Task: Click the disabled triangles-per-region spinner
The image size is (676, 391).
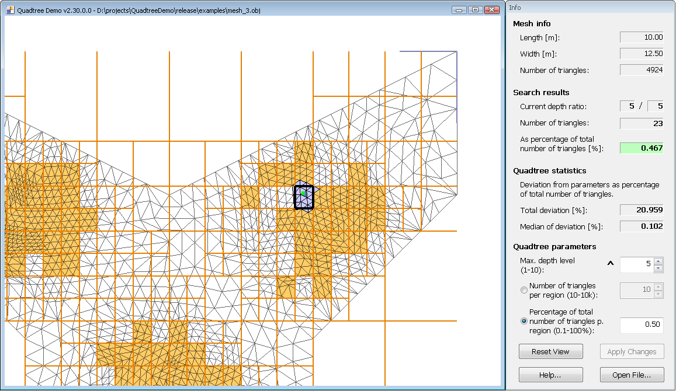Action: click(x=642, y=290)
